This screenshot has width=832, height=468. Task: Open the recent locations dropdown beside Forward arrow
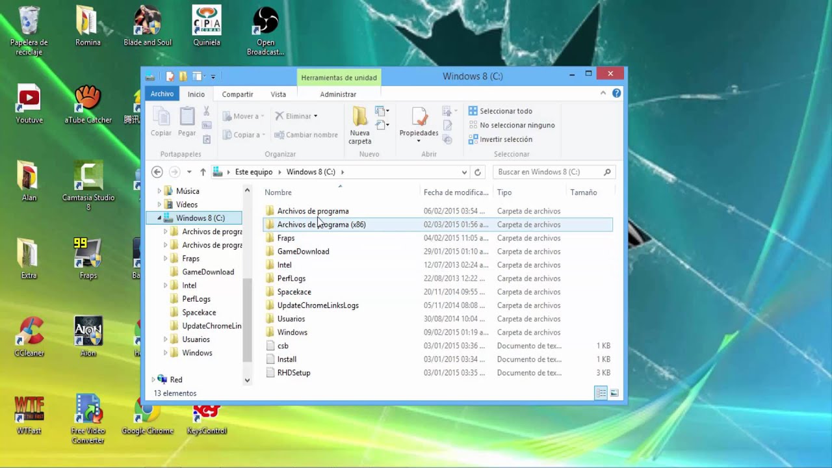pos(189,172)
